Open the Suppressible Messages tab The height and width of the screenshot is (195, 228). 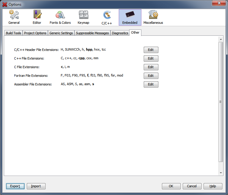point(92,33)
